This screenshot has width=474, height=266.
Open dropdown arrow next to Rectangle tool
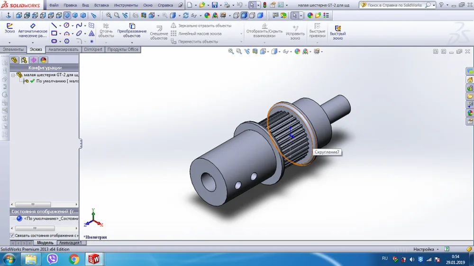click(x=60, y=34)
